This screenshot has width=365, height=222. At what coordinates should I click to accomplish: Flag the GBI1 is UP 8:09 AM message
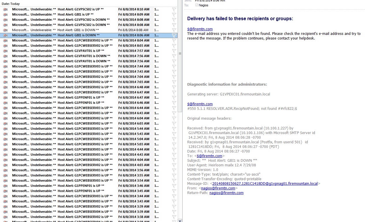pos(174,15)
